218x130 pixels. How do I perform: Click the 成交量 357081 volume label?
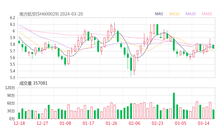[33, 83]
